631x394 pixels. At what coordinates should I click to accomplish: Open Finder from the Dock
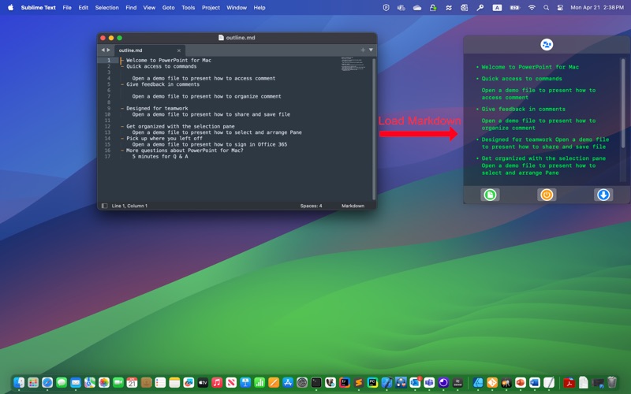click(19, 382)
